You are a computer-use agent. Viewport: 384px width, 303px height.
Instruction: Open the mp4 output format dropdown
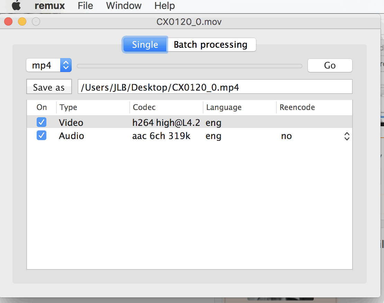tap(49, 65)
